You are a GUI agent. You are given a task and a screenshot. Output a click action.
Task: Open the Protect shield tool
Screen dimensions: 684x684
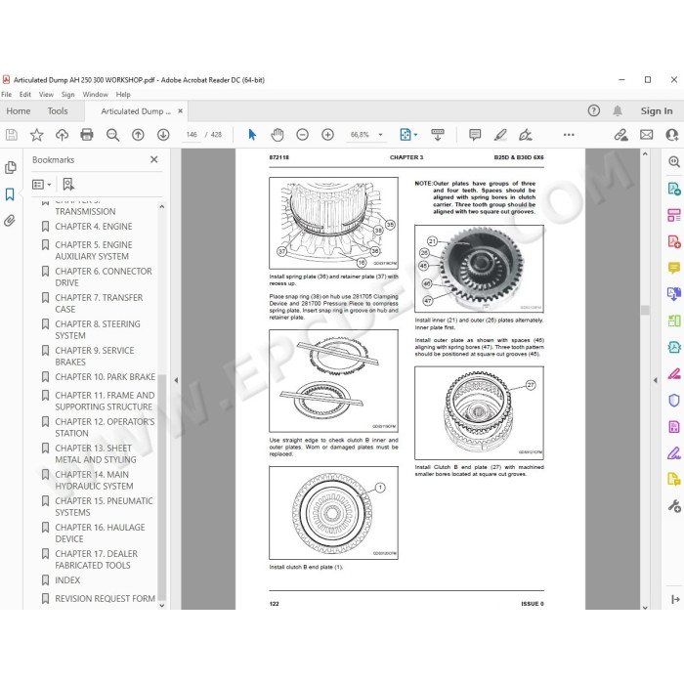click(674, 401)
